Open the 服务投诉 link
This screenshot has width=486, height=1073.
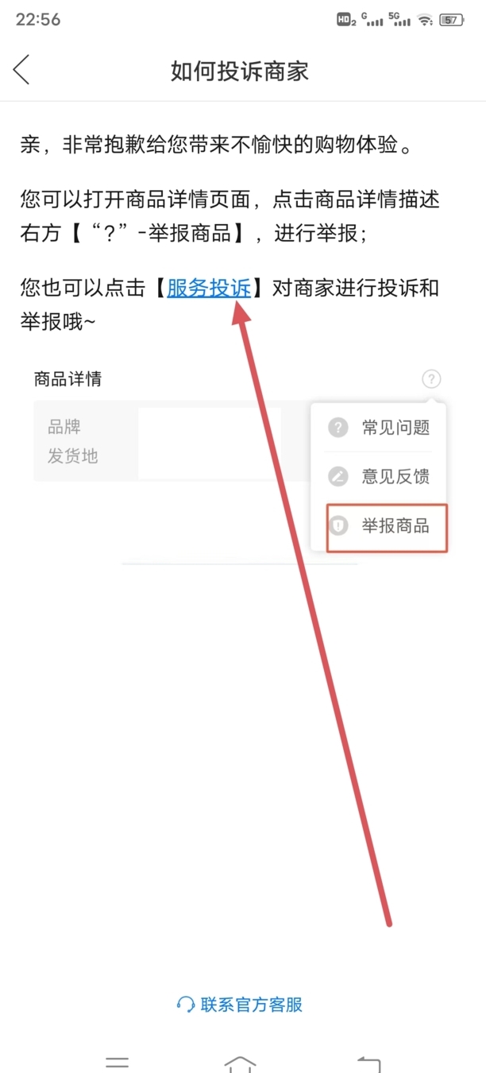pos(209,289)
